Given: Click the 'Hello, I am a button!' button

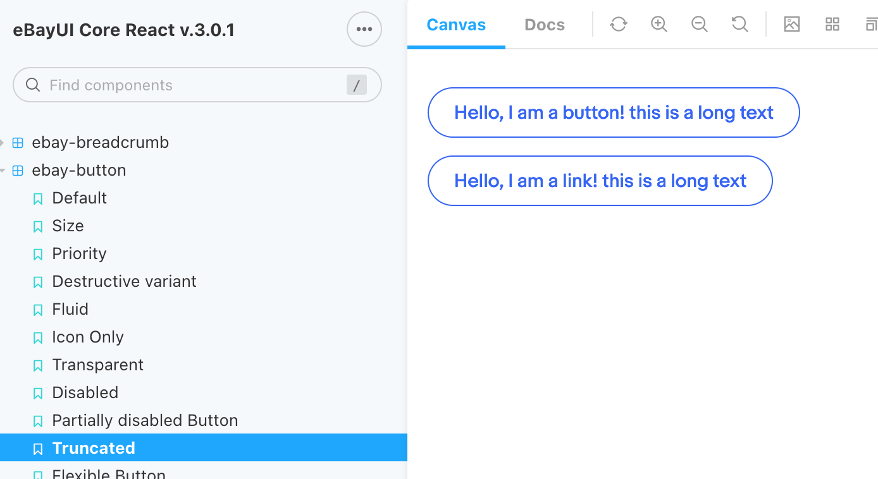Looking at the screenshot, I should click(x=614, y=112).
